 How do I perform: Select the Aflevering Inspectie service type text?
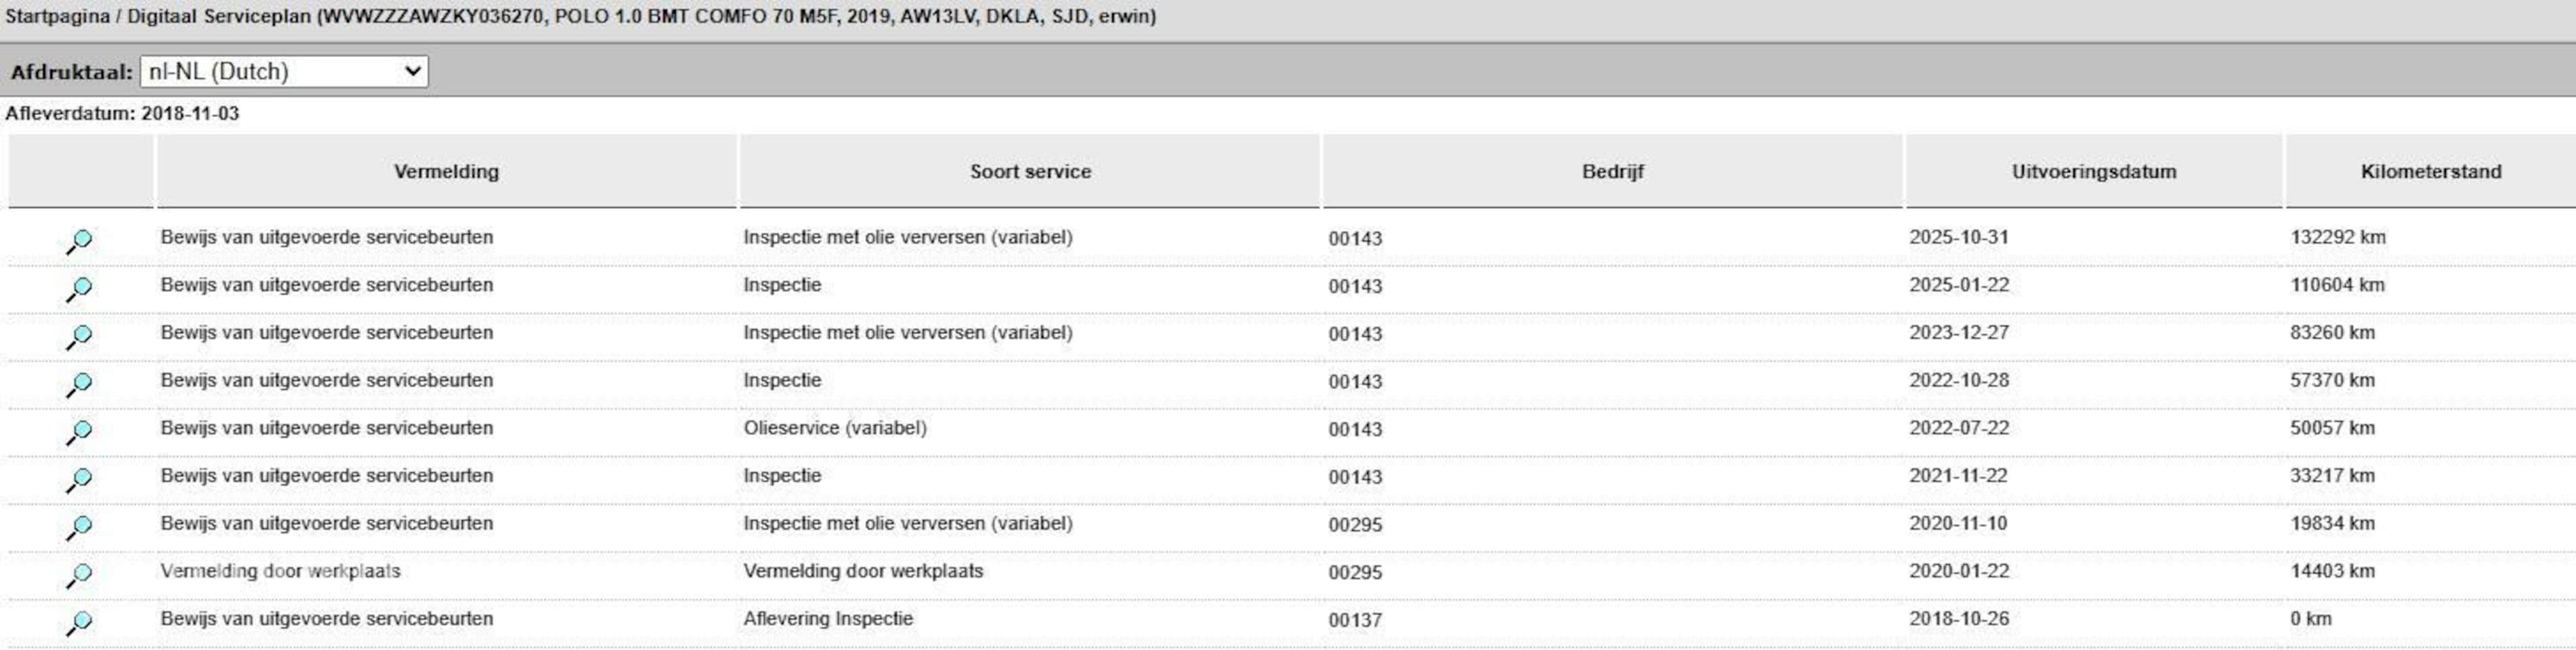tap(828, 619)
